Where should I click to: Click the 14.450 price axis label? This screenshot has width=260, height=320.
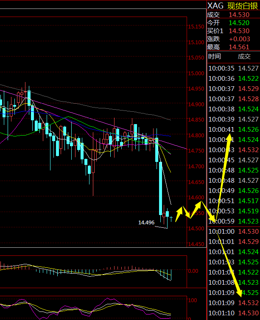click(196, 244)
